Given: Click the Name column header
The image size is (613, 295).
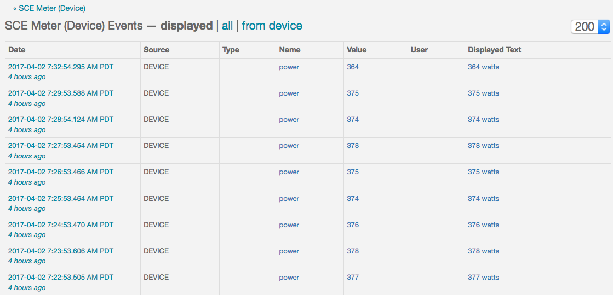Looking at the screenshot, I should click(290, 50).
